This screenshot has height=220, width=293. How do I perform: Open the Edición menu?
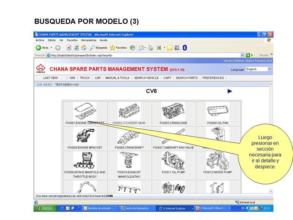coord(52,40)
